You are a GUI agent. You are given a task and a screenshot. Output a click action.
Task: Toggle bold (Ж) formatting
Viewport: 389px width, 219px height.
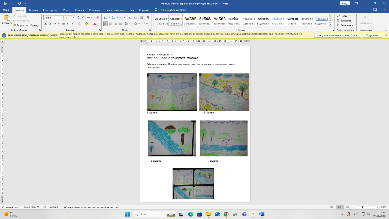coord(46,24)
